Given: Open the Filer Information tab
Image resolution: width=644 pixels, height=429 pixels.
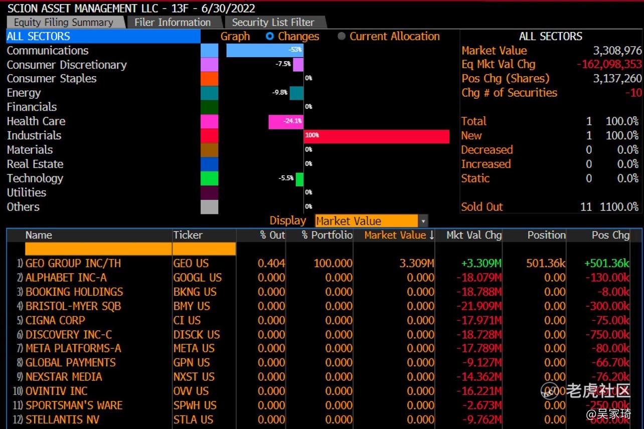Looking at the screenshot, I should (x=173, y=23).
